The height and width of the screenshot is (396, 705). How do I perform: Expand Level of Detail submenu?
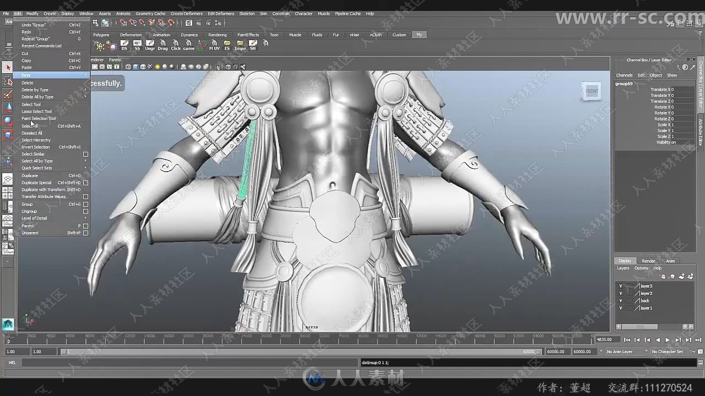[52, 218]
